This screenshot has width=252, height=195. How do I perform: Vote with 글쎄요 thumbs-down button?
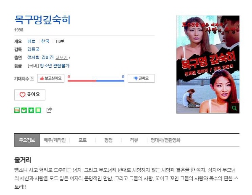pos(141,78)
